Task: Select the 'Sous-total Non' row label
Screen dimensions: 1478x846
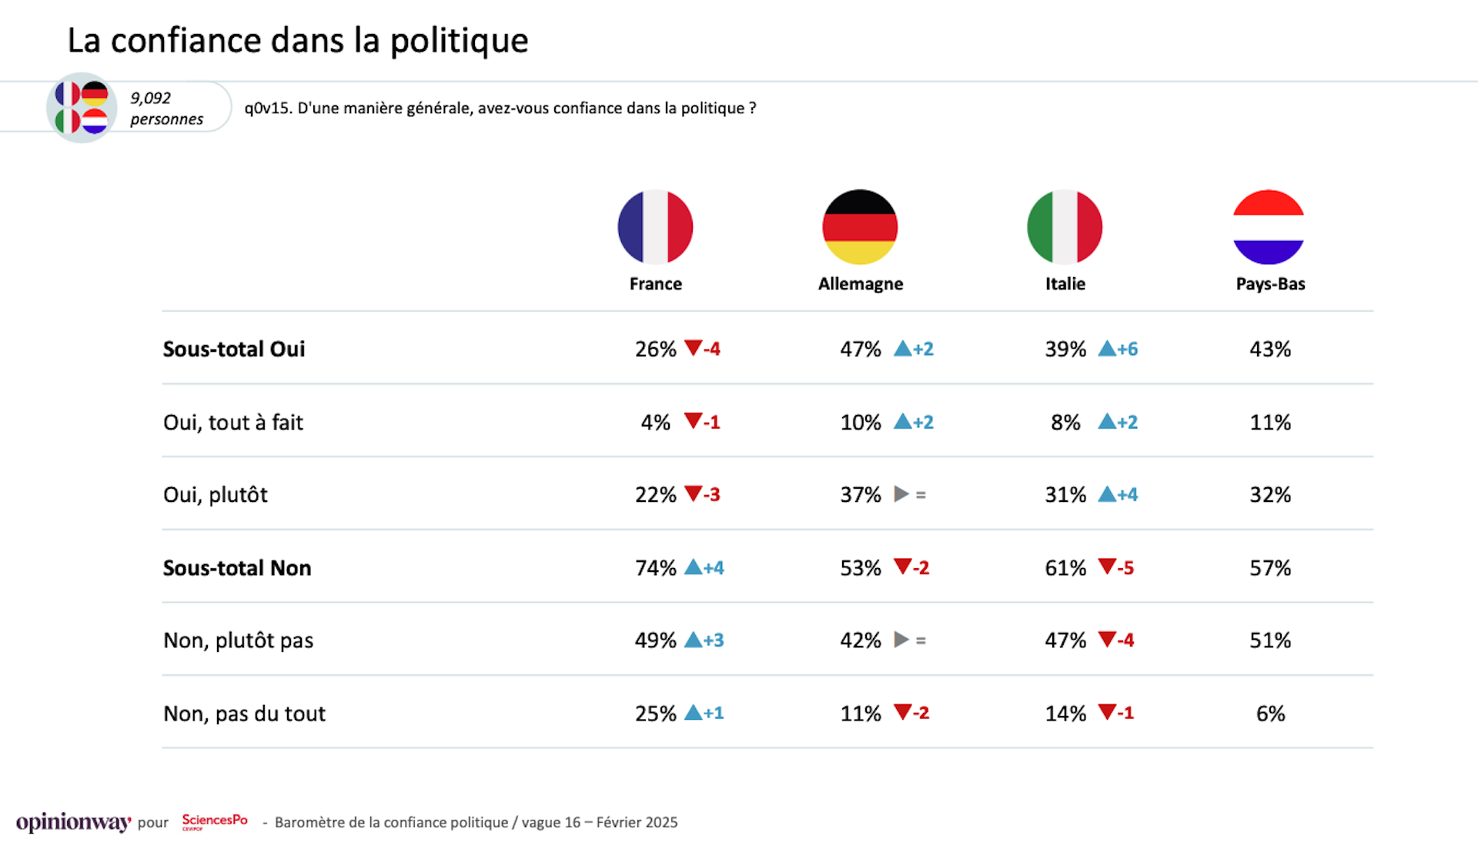Action: point(237,568)
